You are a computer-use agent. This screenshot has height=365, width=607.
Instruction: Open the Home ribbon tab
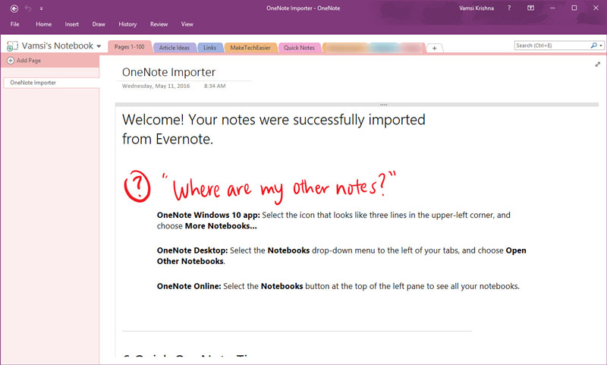(x=44, y=24)
